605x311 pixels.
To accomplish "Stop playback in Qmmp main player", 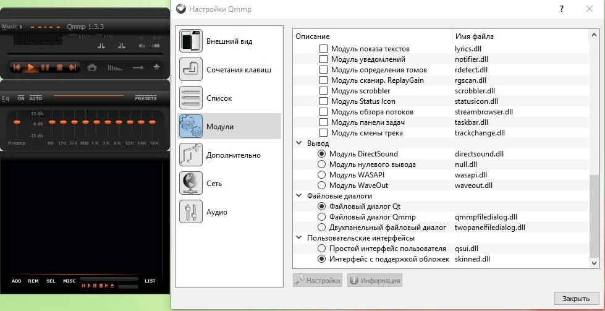I will 59,67.
